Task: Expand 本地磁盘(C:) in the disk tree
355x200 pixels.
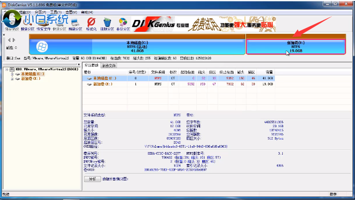Action: click(11, 74)
